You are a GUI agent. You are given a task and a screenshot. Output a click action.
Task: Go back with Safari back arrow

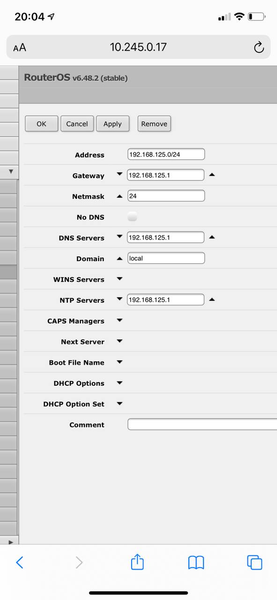pyautogui.click(x=20, y=562)
